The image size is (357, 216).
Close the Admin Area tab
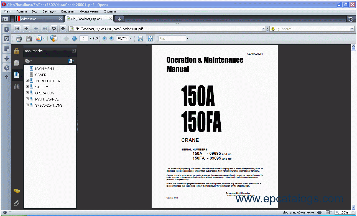(x=61, y=19)
